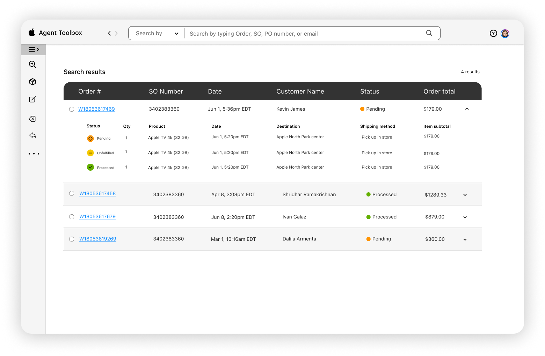Click the Jun 8, 2:20pm EDT date
This screenshot has width=545, height=356.
pyautogui.click(x=233, y=217)
